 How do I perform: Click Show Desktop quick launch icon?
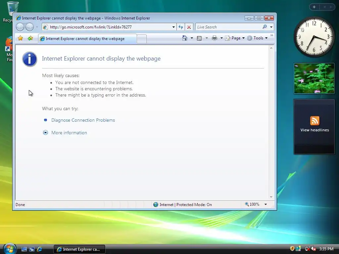point(24,249)
